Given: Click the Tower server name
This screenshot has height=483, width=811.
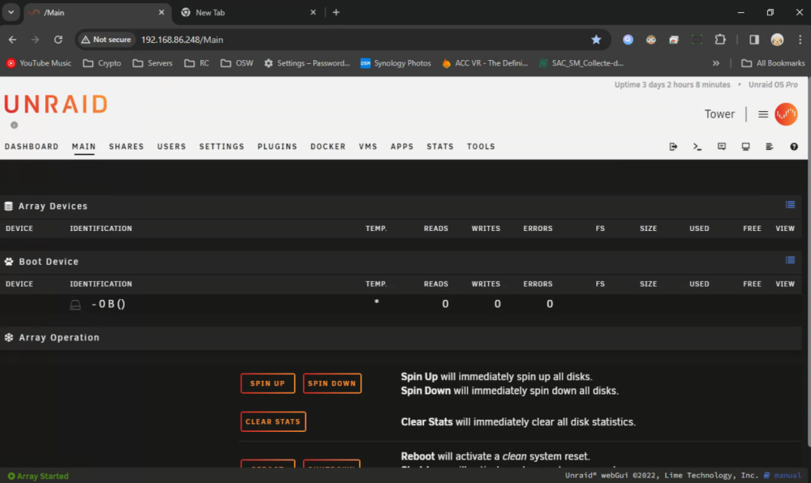Looking at the screenshot, I should click(719, 114).
